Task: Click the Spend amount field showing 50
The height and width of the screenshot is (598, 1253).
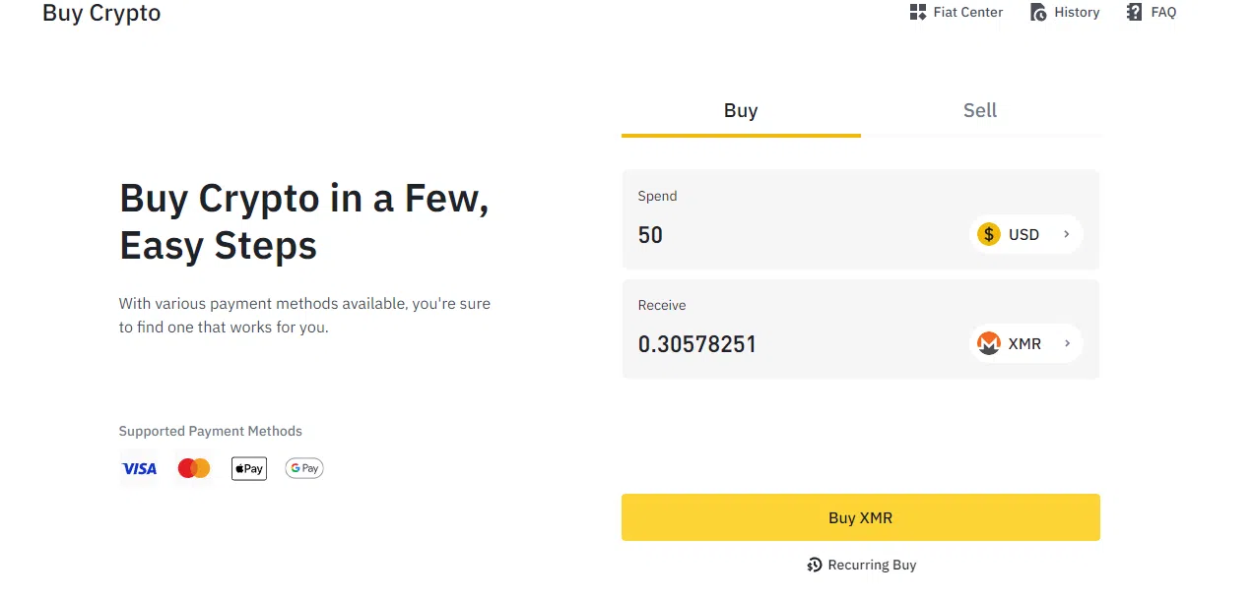Action: click(788, 235)
